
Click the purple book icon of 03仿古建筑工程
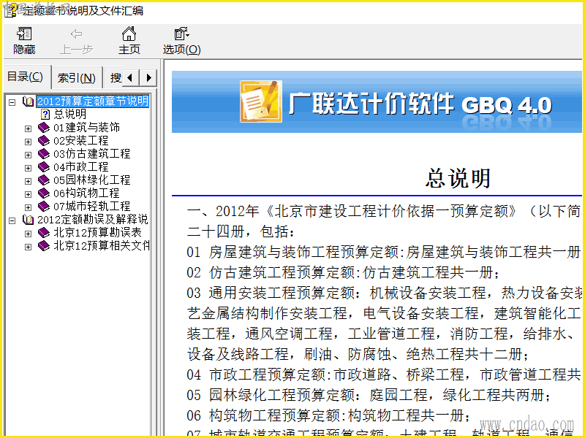pyautogui.click(x=44, y=154)
